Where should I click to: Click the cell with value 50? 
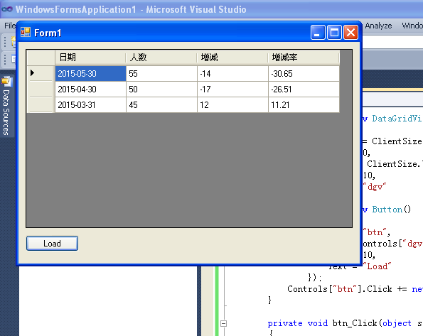tap(161, 89)
